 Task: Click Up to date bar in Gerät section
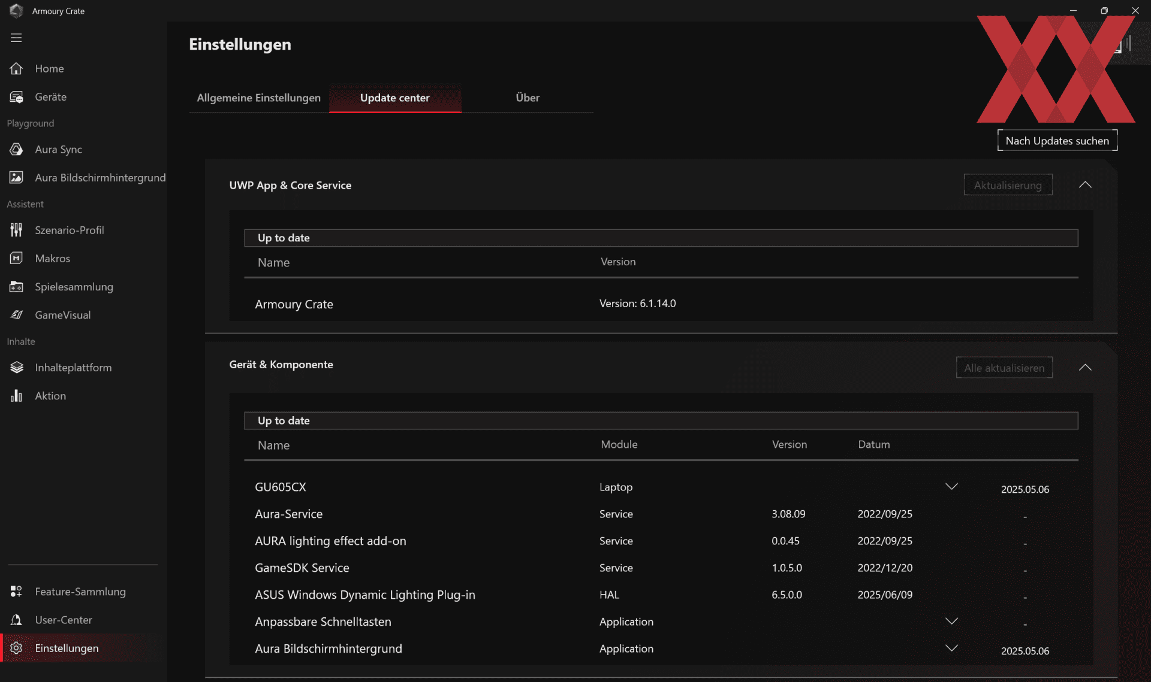point(661,420)
